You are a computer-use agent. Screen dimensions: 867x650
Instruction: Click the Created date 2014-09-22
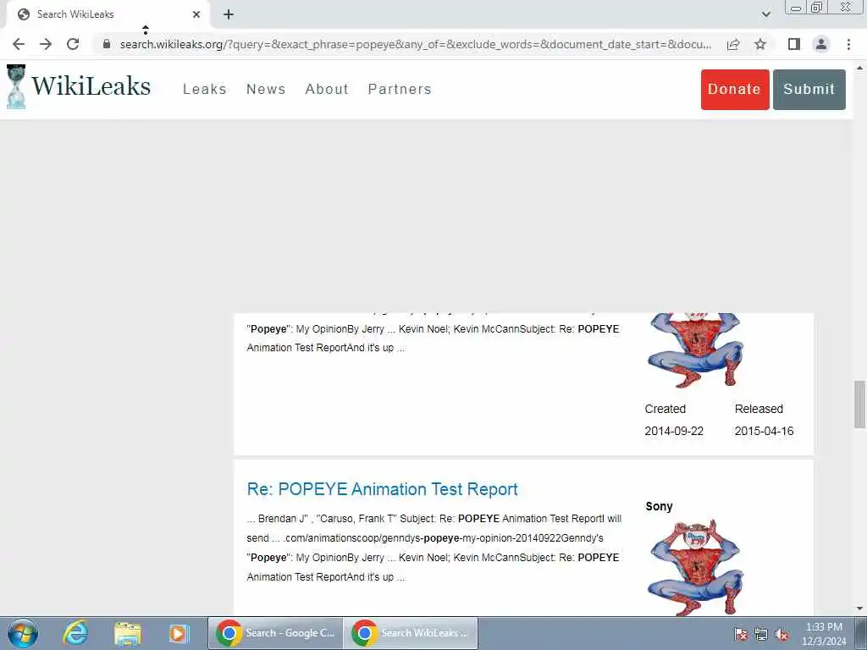point(674,431)
